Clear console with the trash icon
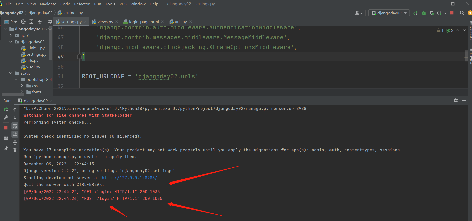The height and width of the screenshot is (221, 472). [x=15, y=150]
